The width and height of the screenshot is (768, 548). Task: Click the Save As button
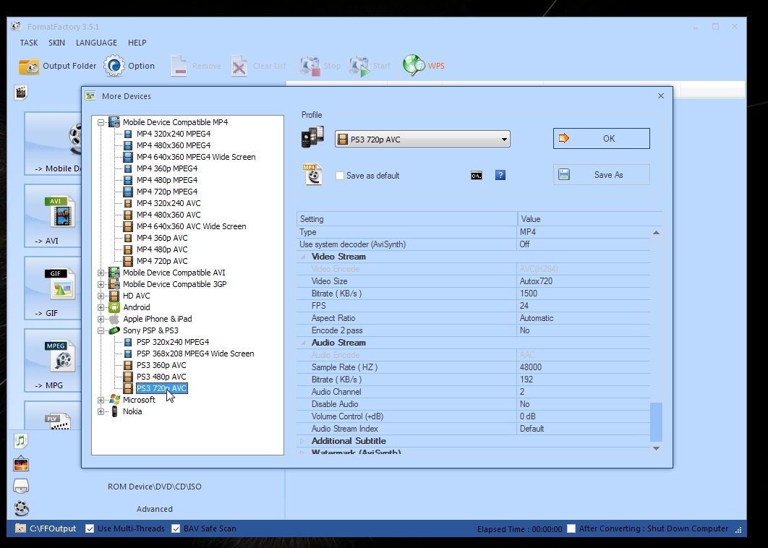pos(602,175)
